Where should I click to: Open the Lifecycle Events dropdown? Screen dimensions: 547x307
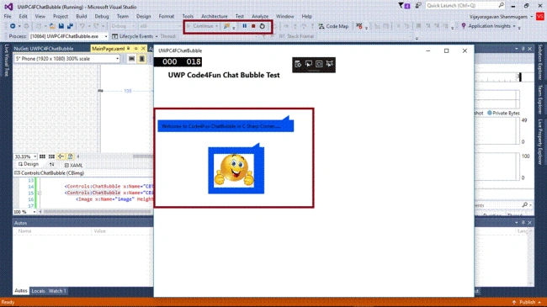(157, 36)
